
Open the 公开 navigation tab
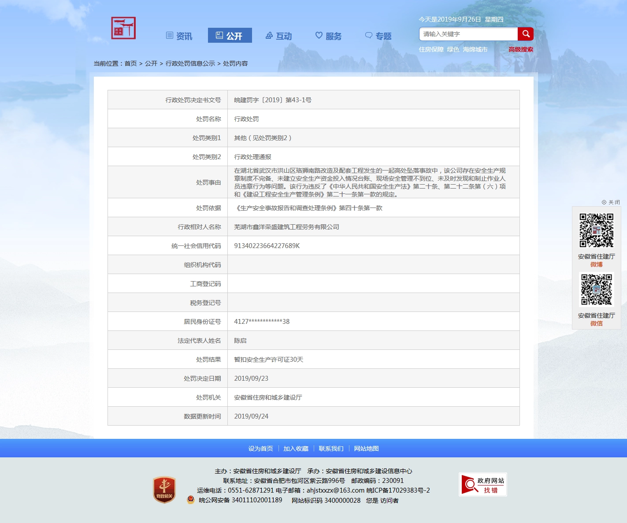[x=230, y=35]
